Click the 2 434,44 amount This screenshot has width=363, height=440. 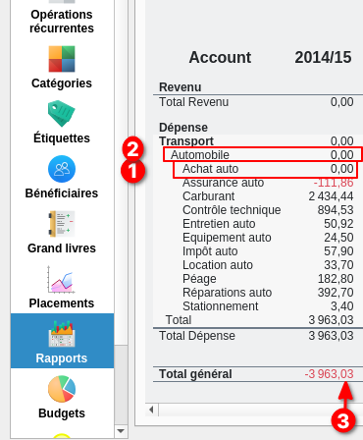(331, 196)
